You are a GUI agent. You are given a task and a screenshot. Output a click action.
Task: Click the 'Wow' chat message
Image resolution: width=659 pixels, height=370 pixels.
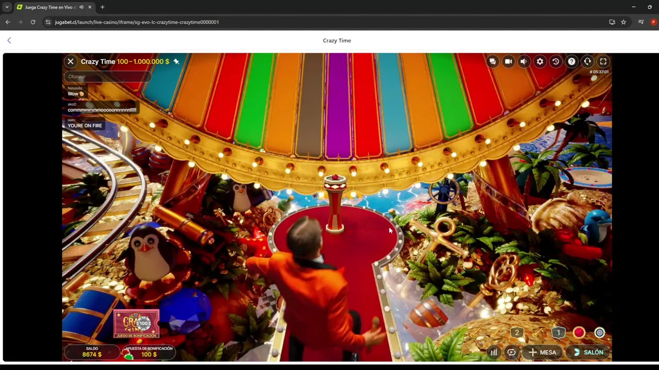point(76,94)
